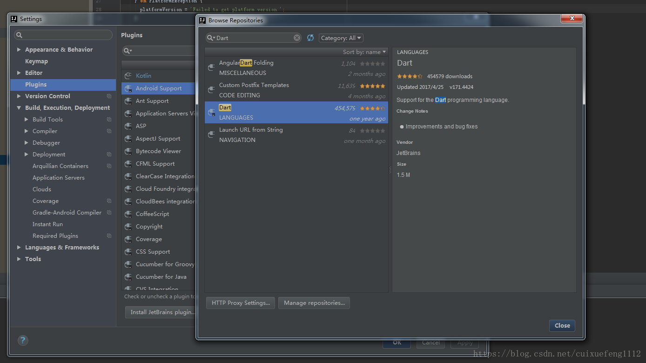Click the project-level icon beside Version Control
Image resolution: width=646 pixels, height=363 pixels.
point(109,96)
